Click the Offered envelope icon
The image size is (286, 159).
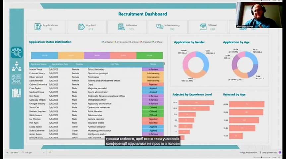(203, 27)
